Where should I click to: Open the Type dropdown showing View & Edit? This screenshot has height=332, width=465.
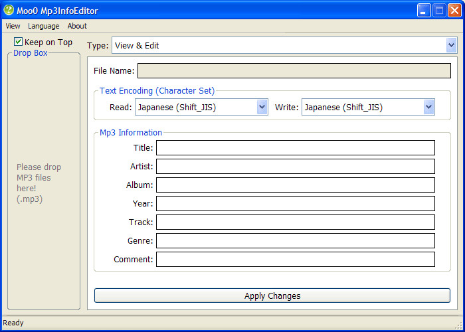[x=284, y=45]
